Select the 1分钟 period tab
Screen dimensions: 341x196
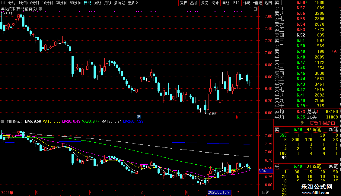coord(23,3)
